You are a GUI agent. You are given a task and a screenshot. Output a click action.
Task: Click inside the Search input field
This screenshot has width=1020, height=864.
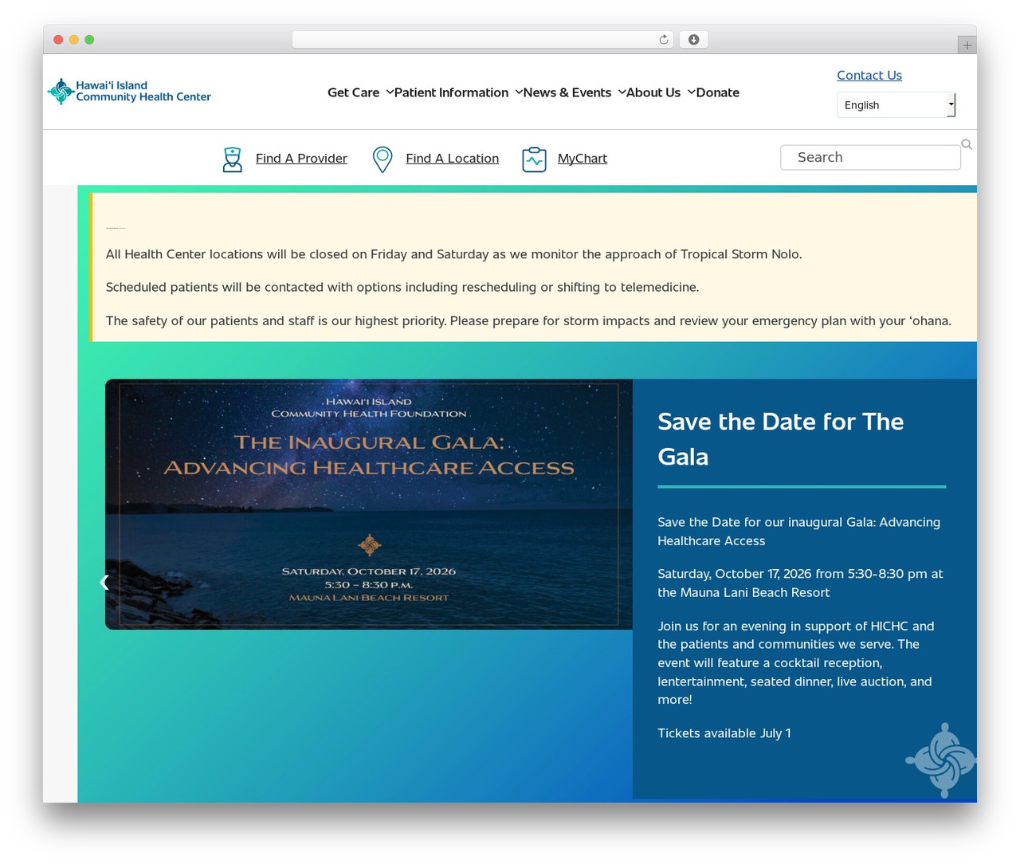tap(870, 157)
